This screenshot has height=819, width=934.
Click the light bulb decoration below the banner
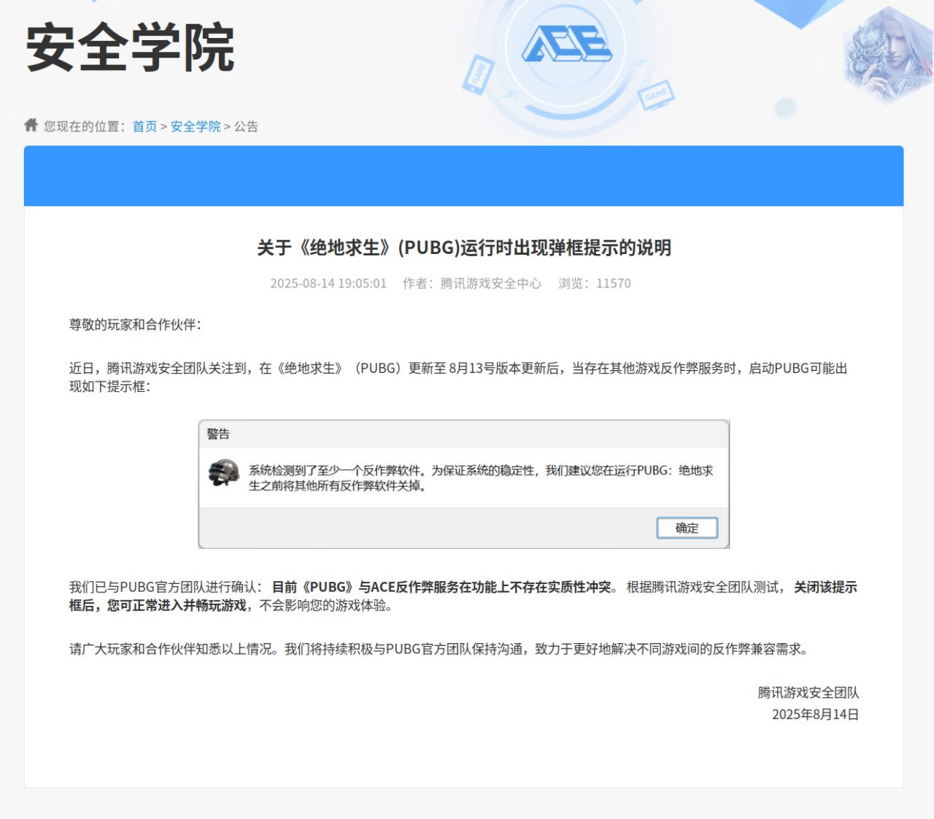point(787,107)
